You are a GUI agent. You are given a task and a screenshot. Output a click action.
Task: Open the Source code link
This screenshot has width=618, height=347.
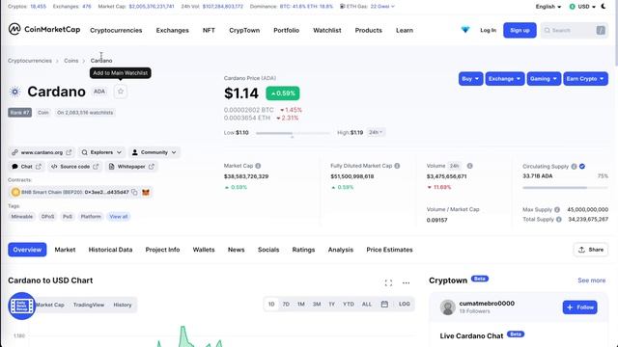point(75,167)
